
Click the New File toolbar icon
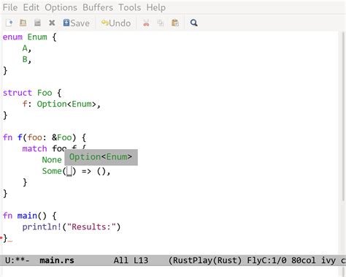pyautogui.click(x=9, y=23)
